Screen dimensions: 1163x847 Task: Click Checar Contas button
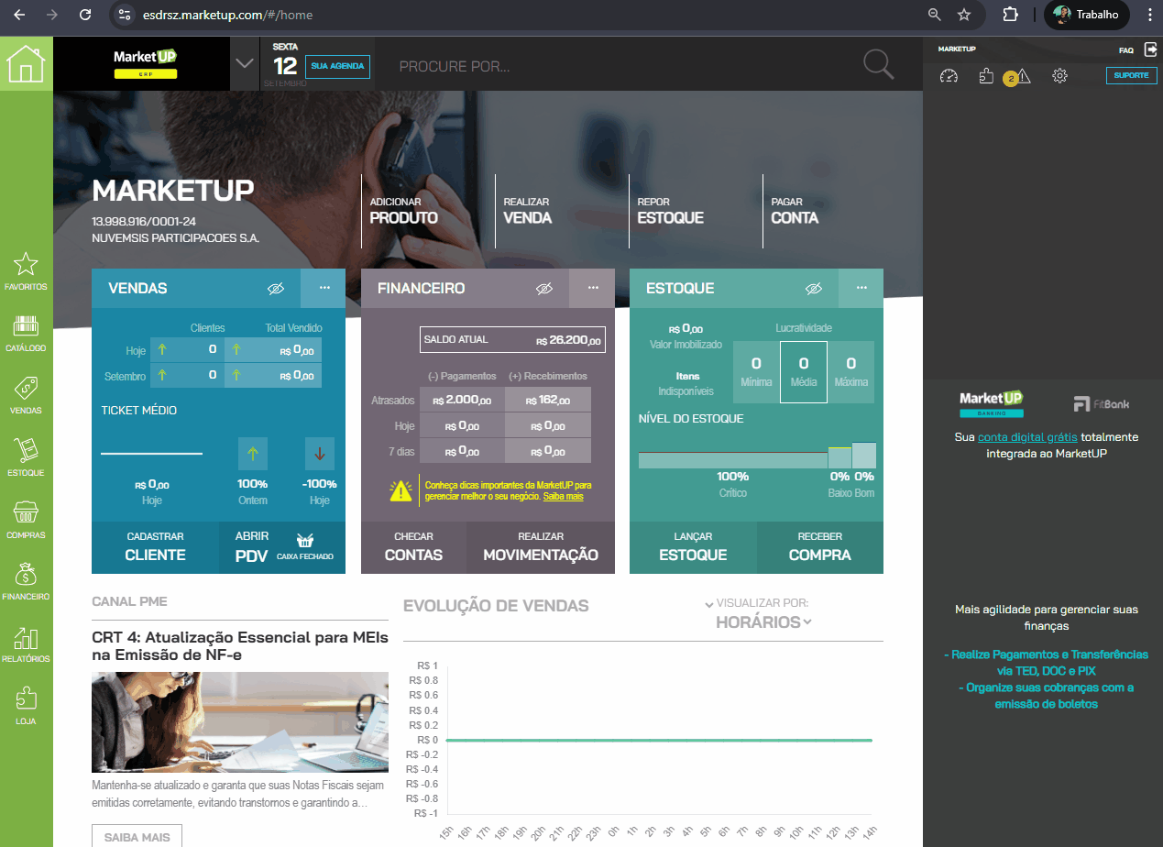click(x=413, y=546)
